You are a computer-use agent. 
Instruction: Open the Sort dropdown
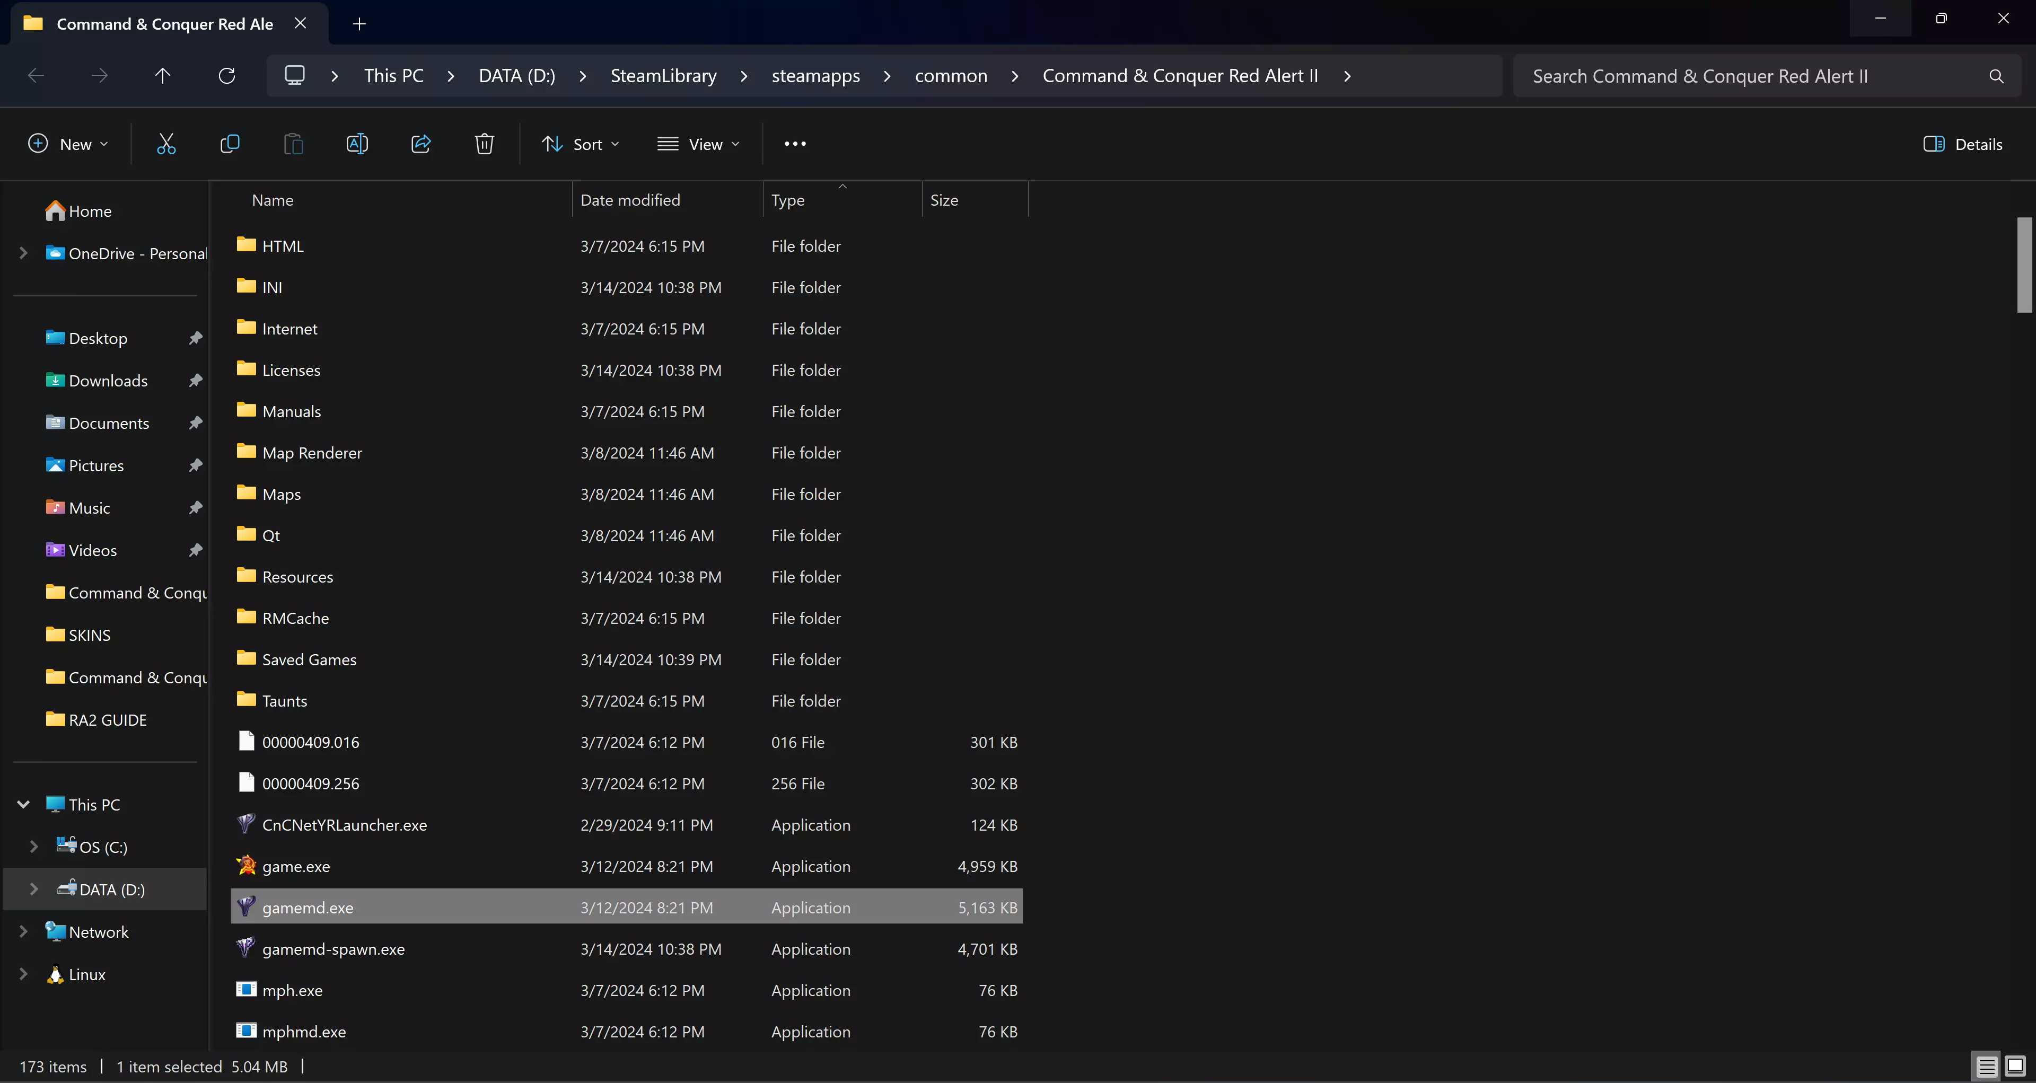(581, 144)
